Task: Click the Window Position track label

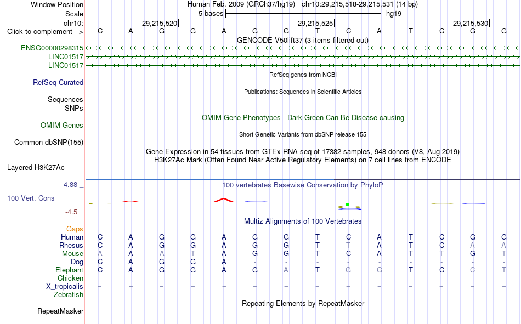Action: point(57,4)
